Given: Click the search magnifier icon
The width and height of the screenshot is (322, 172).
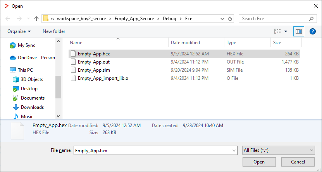Looking at the screenshot, I should point(311,19).
